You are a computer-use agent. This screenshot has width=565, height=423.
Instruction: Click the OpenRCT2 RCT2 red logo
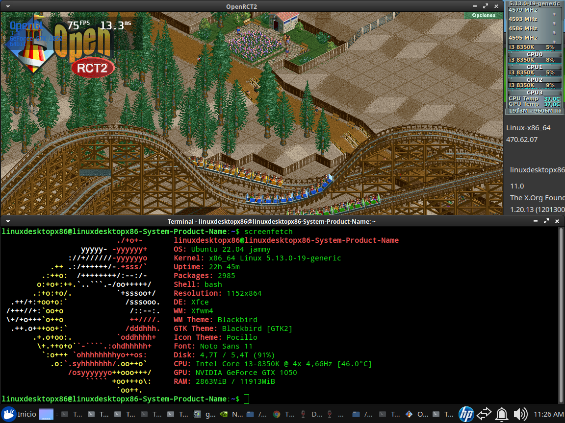pyautogui.click(x=93, y=68)
